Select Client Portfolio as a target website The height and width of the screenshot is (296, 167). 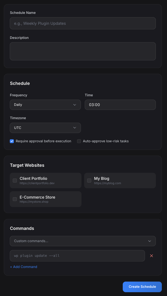pyautogui.click(x=15, y=180)
